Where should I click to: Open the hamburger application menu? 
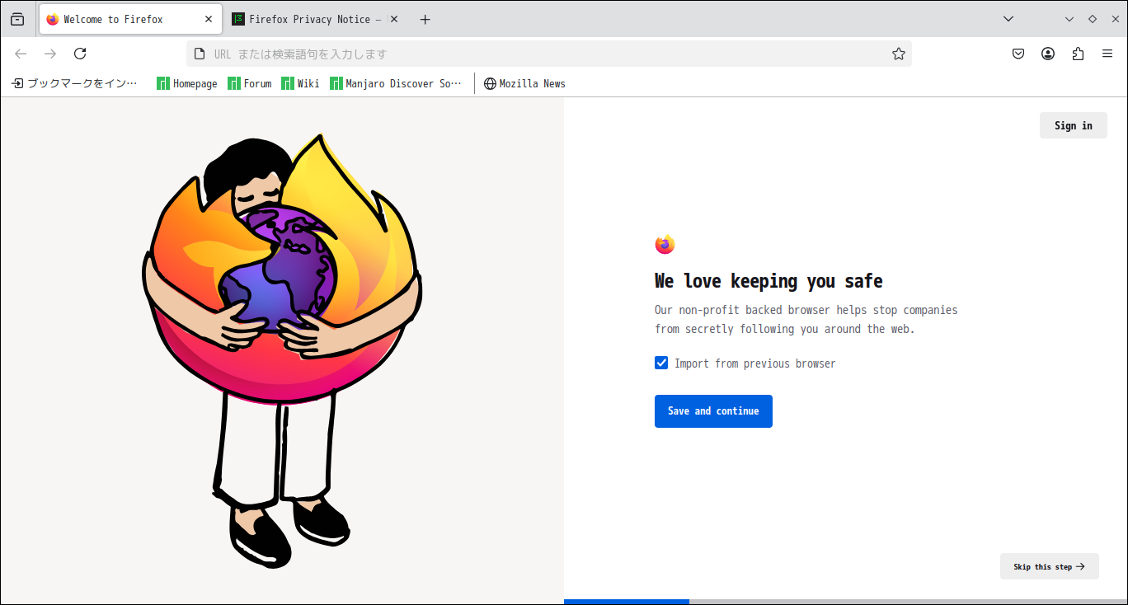coord(1107,54)
